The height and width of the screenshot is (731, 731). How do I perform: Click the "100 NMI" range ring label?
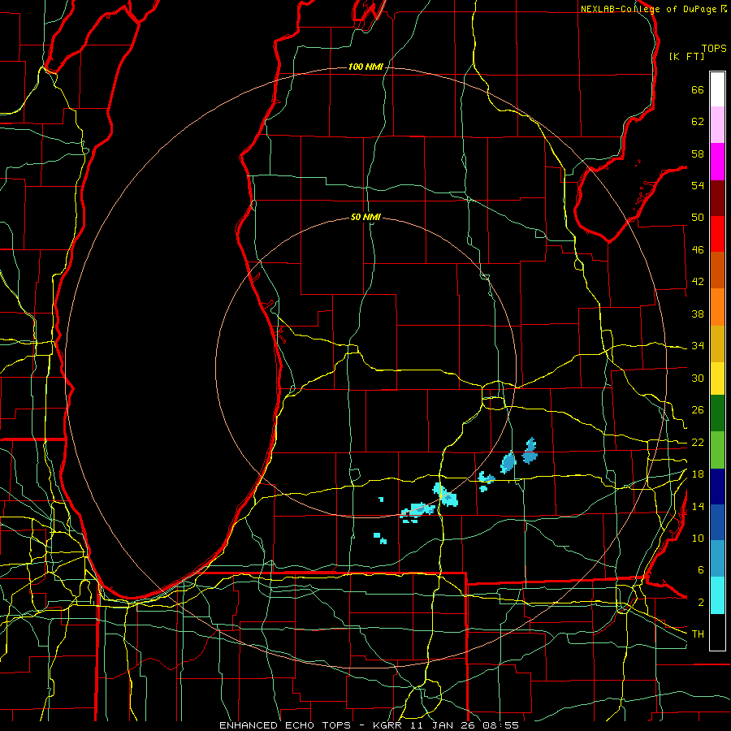tap(365, 67)
